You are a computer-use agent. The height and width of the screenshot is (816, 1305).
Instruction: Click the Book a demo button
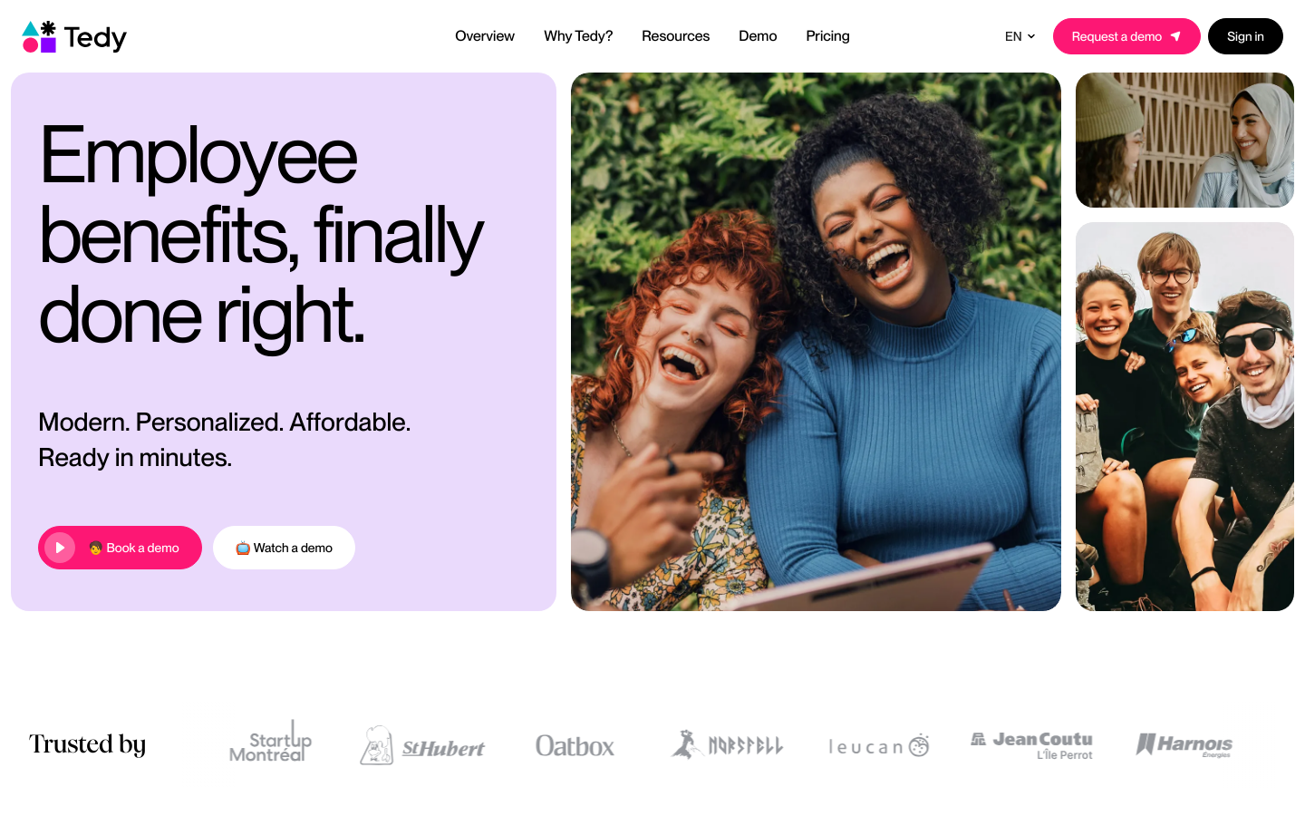(120, 548)
